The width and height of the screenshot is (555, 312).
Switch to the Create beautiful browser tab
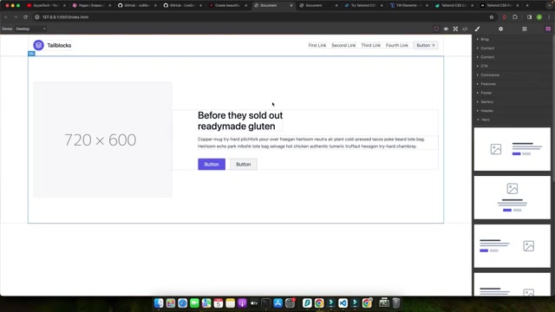(227, 6)
